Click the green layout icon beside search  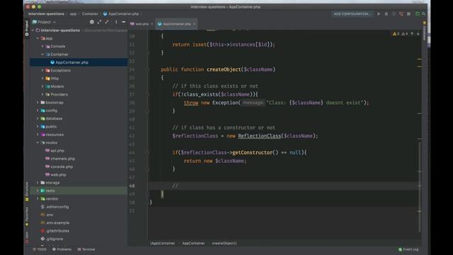coord(417,14)
